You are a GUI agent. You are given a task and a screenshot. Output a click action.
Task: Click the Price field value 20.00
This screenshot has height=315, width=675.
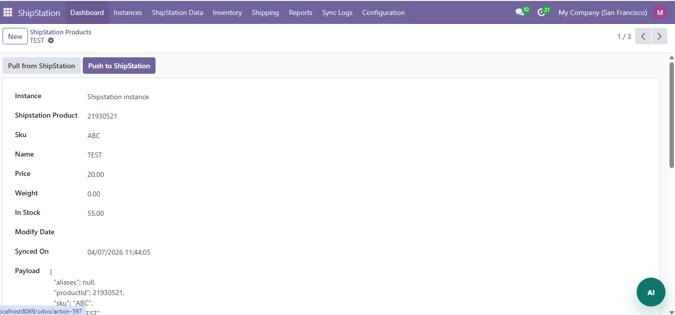click(96, 174)
